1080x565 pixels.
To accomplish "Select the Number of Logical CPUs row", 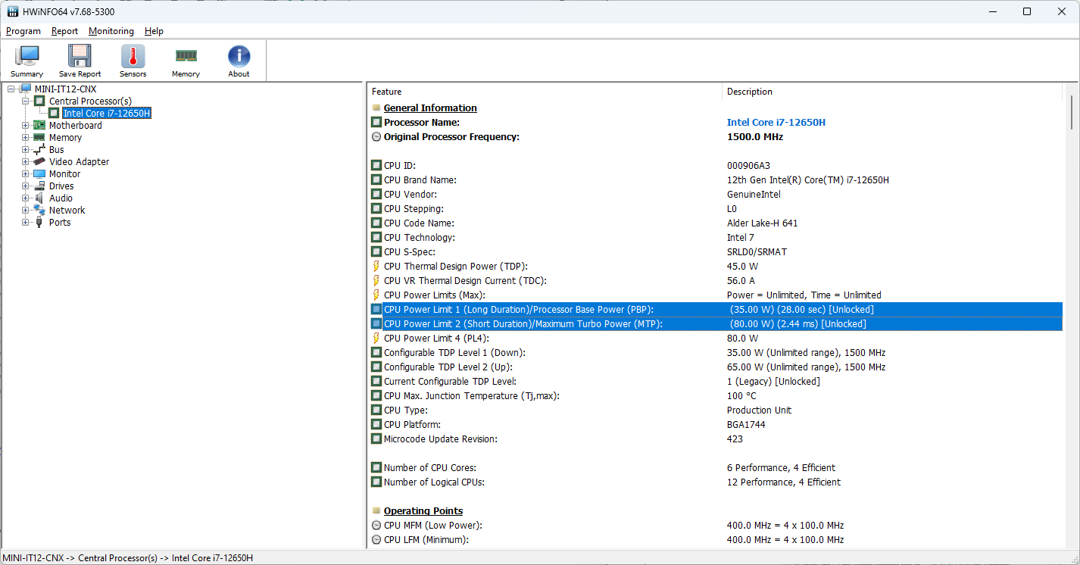I will tap(716, 482).
